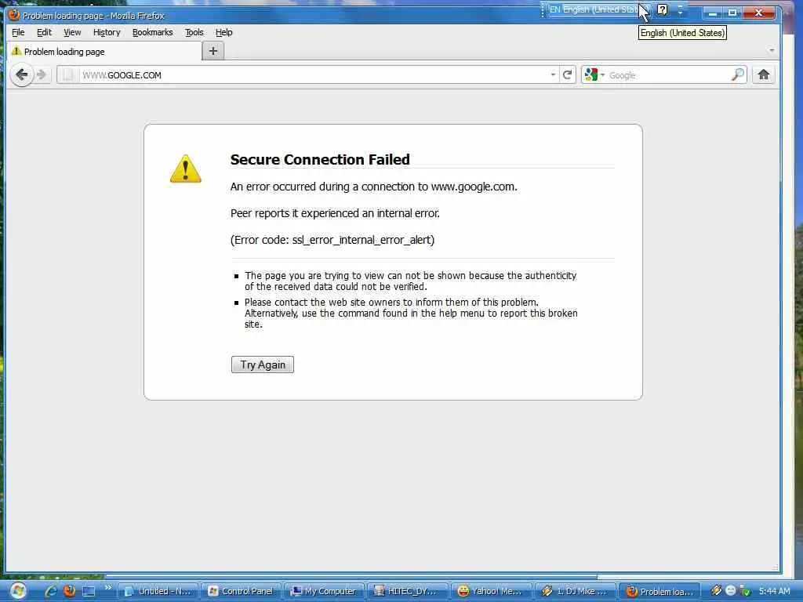
Task: Switch to Untitled Notepad taskbar button
Action: [158, 591]
